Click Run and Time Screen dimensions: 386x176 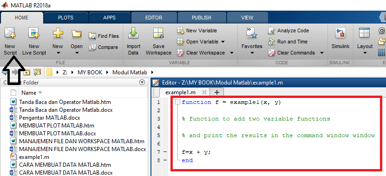(x=288, y=42)
